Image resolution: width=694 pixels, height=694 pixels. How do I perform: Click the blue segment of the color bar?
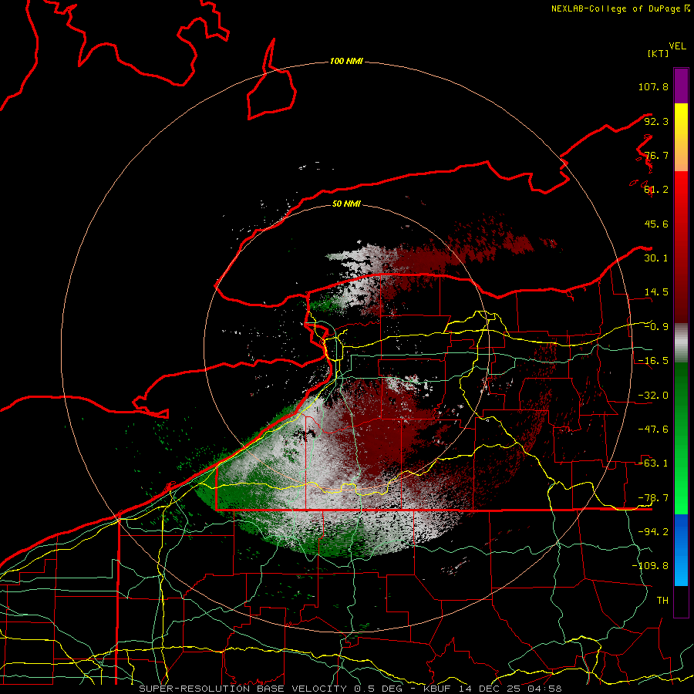pos(681,550)
